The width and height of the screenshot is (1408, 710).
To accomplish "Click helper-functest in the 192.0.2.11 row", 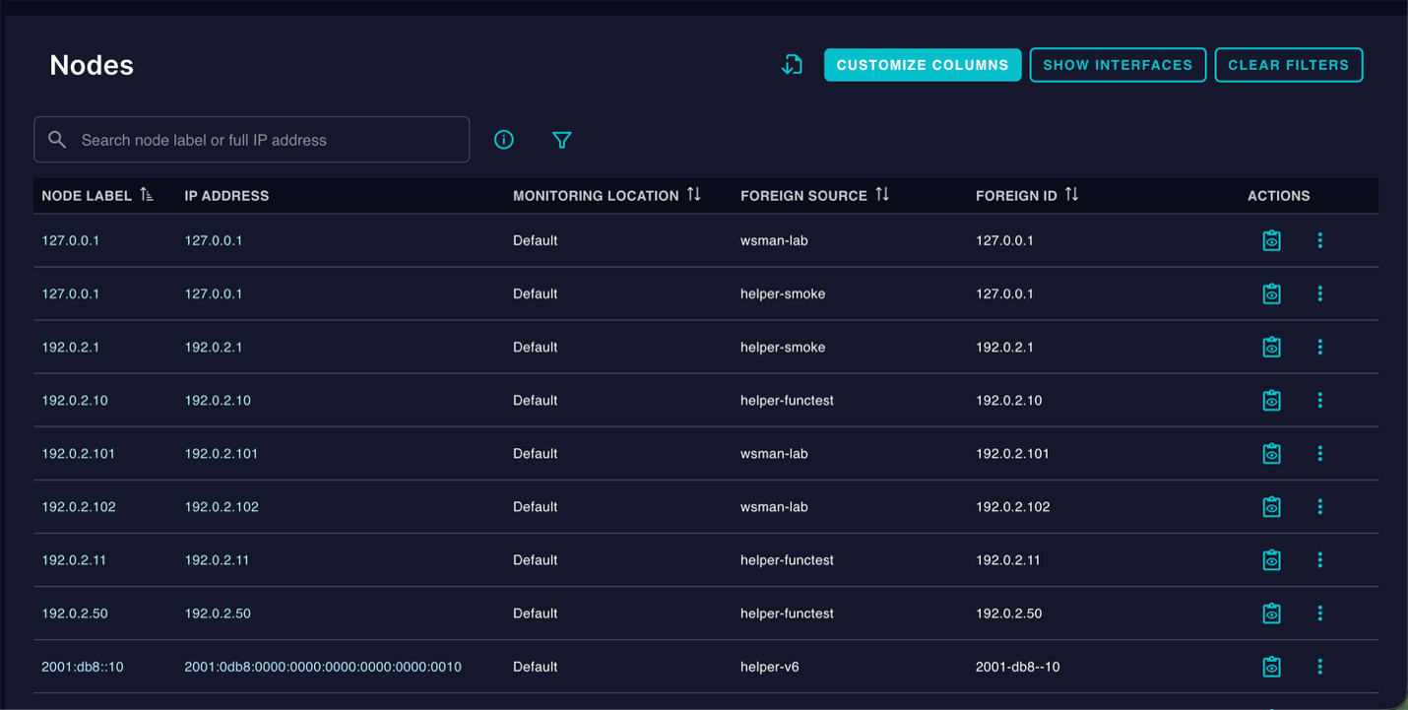I will [788, 559].
